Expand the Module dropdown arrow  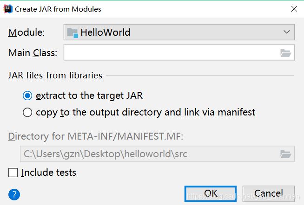(x=286, y=32)
